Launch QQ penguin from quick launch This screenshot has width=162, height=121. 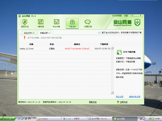(x=29, y=119)
